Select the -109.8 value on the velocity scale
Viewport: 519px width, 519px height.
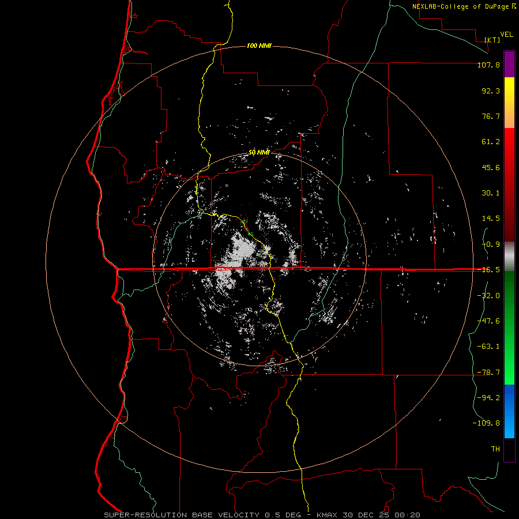pos(486,423)
